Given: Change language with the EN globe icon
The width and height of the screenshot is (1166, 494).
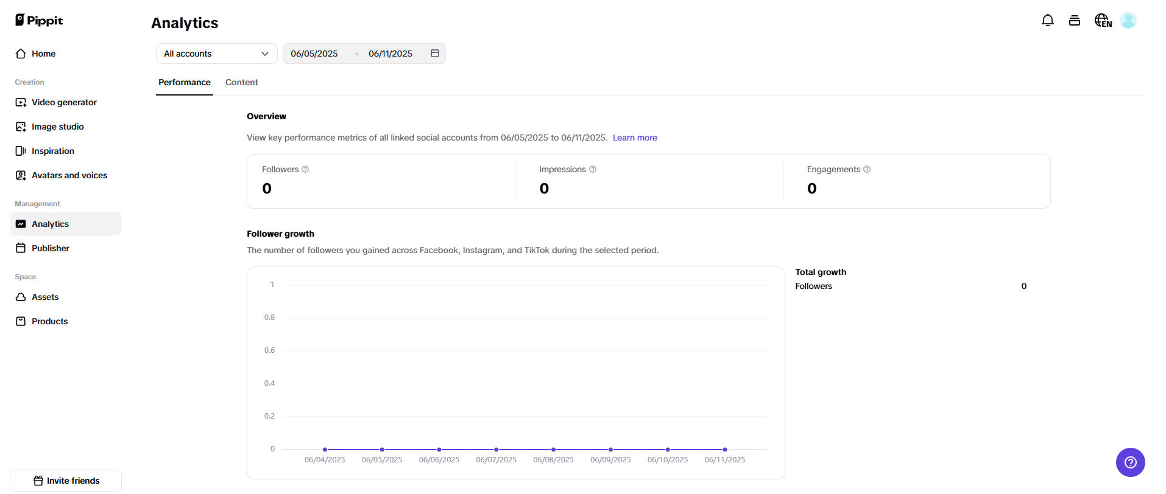Looking at the screenshot, I should coord(1103,21).
